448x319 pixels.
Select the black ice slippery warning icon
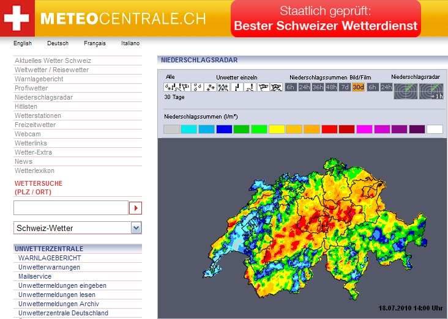[x=250, y=87]
